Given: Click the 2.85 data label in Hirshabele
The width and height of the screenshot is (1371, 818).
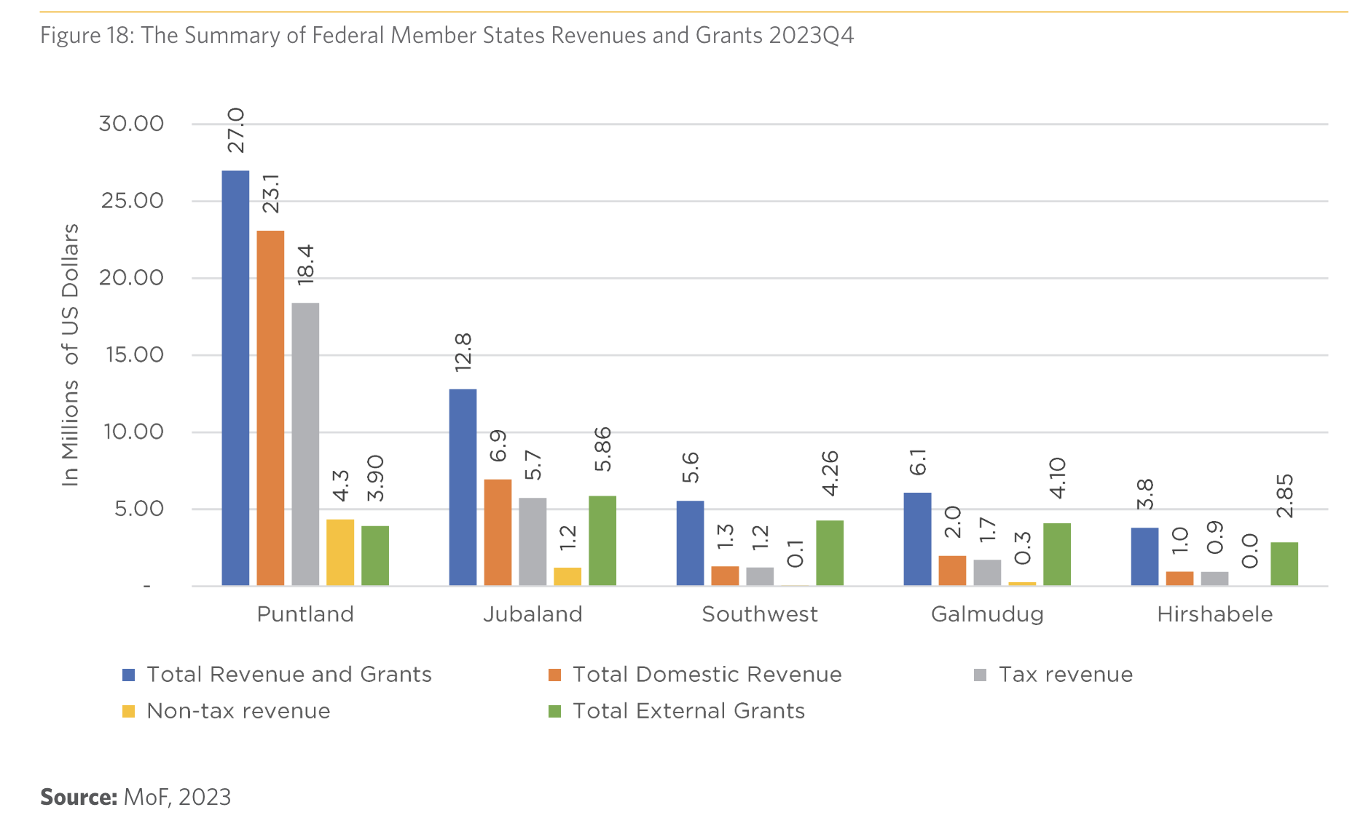Looking at the screenshot, I should pos(1285,496).
